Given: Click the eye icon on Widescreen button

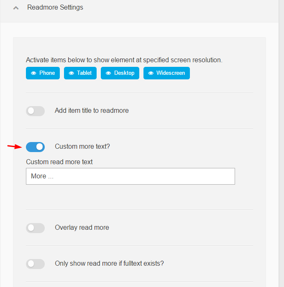Looking at the screenshot, I should (151, 73).
